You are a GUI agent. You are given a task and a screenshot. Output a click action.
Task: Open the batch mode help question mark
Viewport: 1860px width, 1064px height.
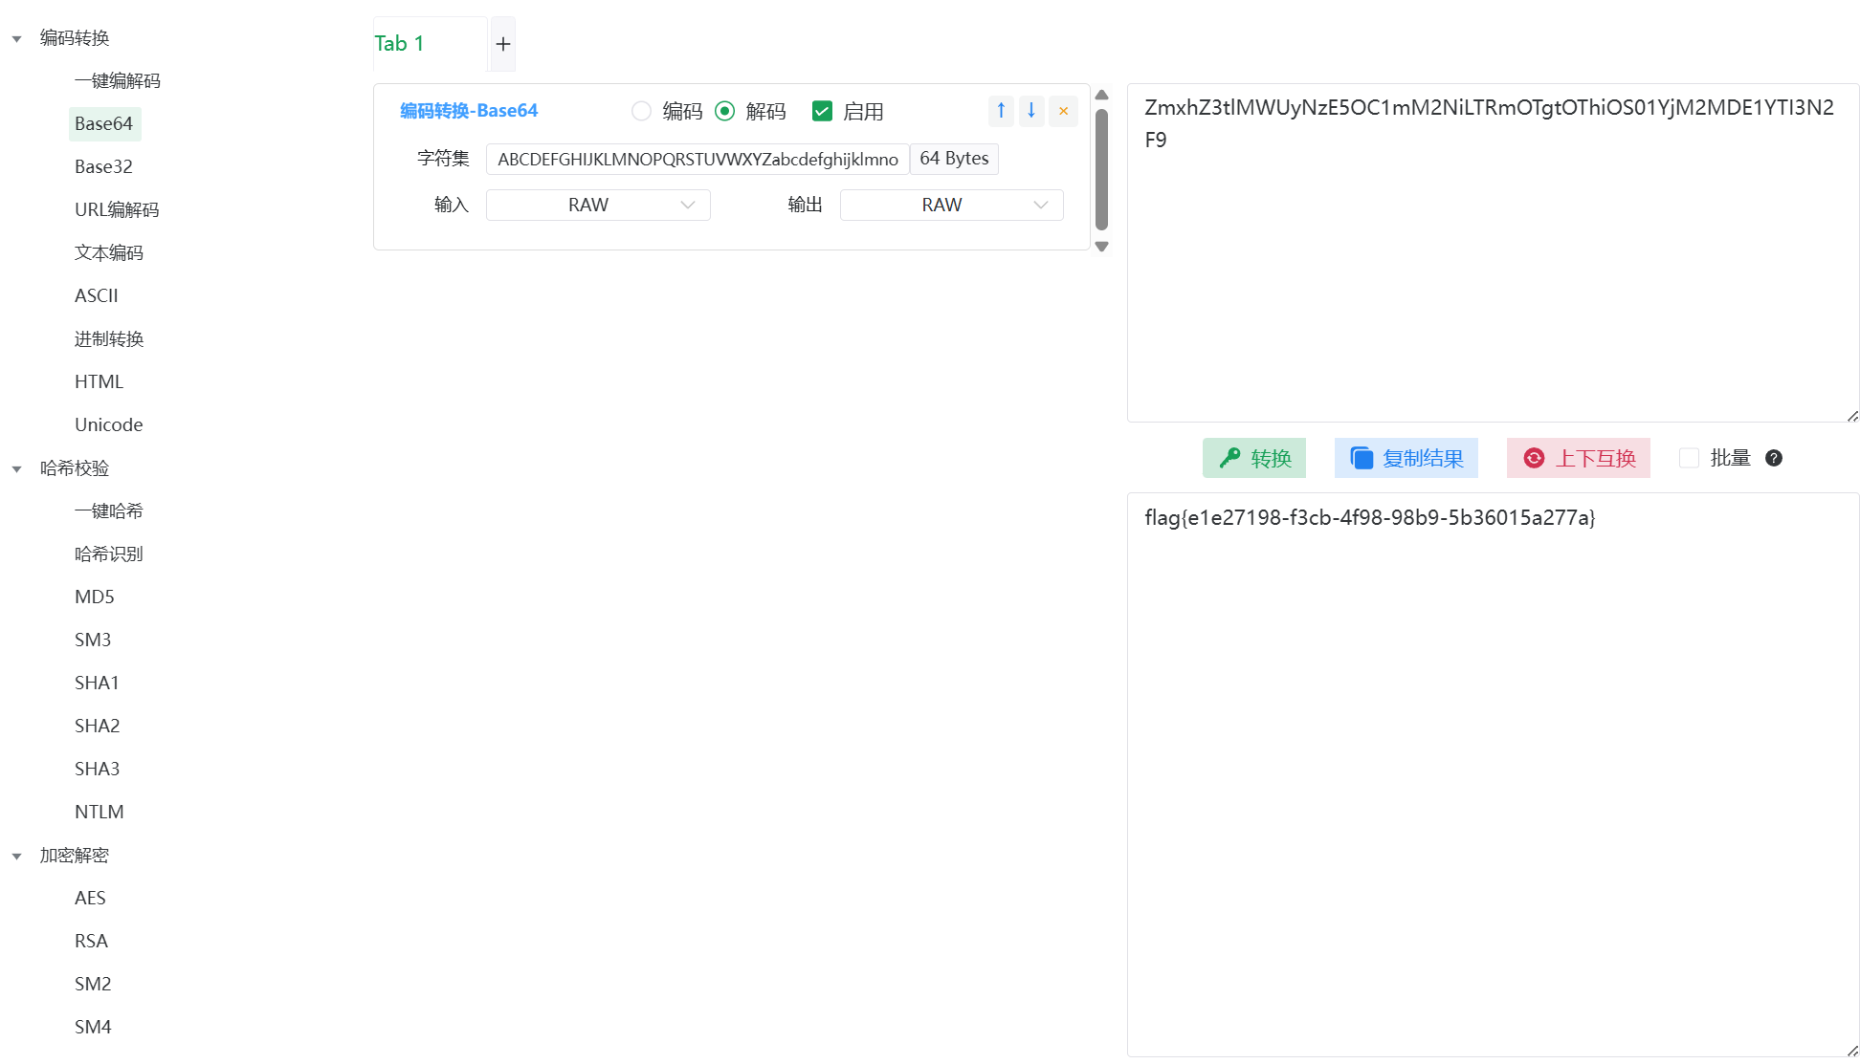click(x=1774, y=458)
